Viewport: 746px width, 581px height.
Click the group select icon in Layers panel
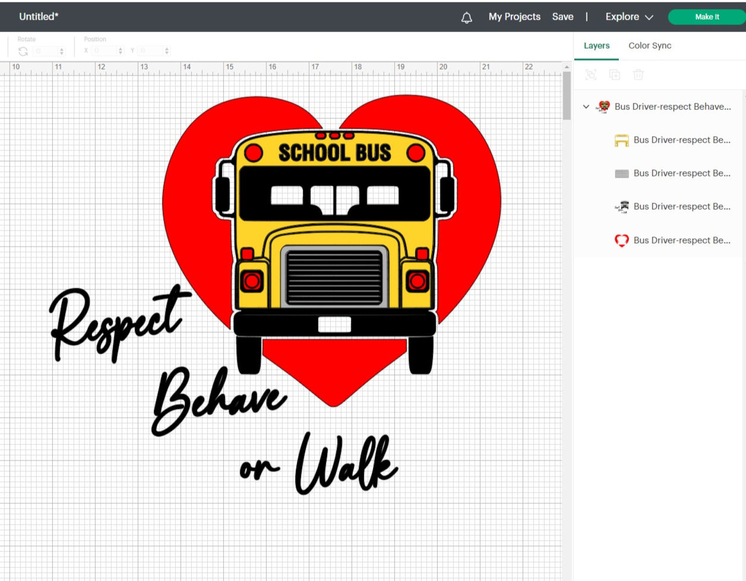[x=591, y=74]
